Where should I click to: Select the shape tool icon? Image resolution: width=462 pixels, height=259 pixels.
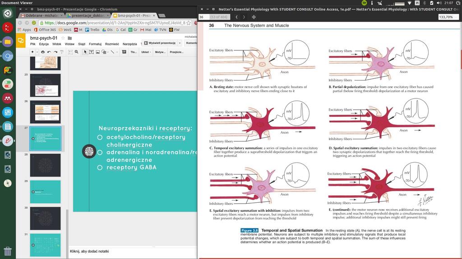pos(104,52)
